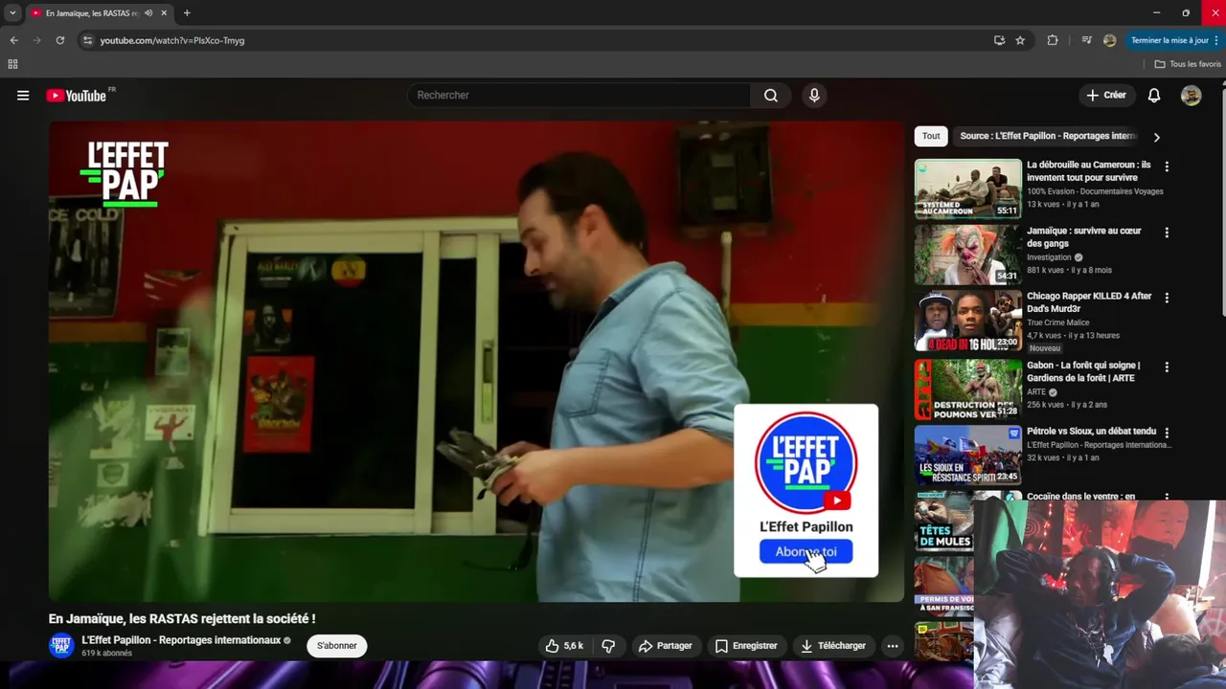
Task: Save the video with Enregistrer
Action: tap(746, 646)
